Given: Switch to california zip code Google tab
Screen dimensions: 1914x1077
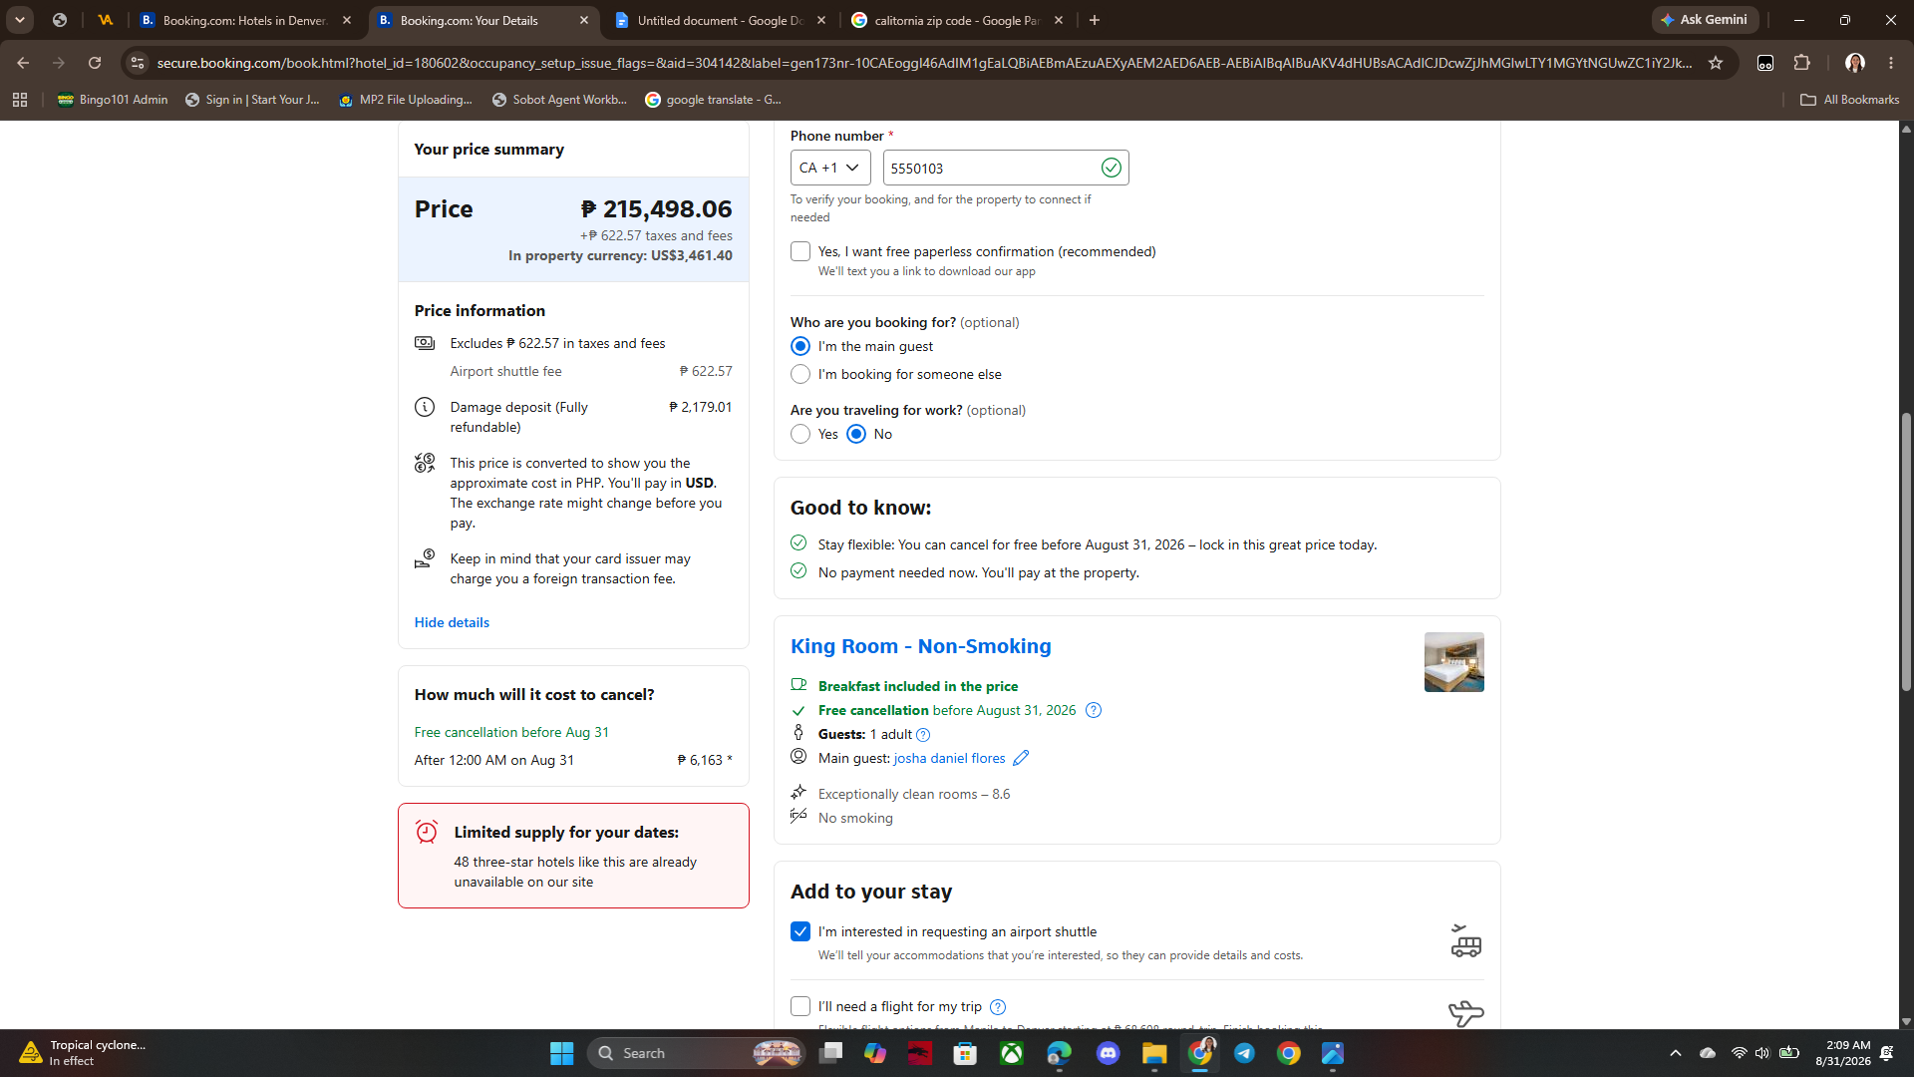Looking at the screenshot, I should [957, 20].
